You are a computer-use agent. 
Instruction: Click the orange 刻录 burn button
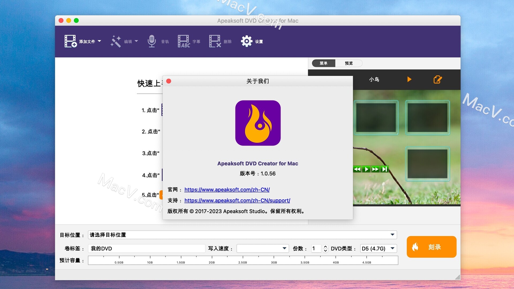(431, 247)
